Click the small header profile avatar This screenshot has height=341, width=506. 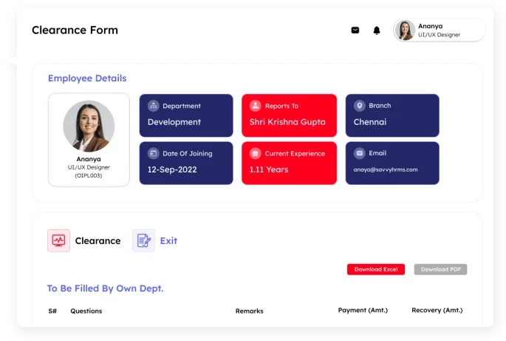[x=405, y=30]
